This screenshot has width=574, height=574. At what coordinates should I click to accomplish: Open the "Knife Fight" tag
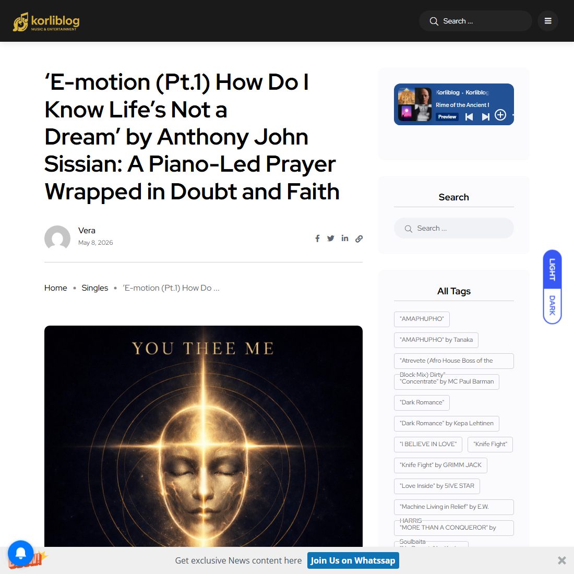tap(490, 445)
